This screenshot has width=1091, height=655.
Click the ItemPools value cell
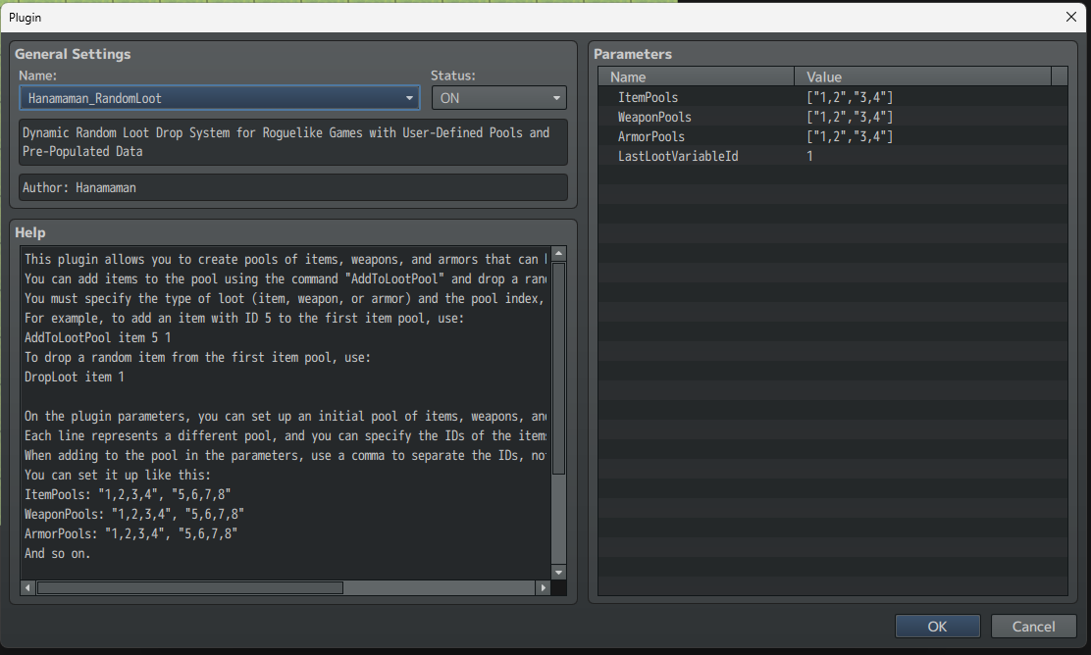[x=850, y=97]
